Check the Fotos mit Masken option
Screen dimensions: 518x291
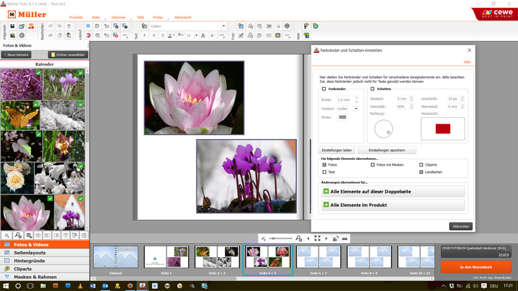click(373, 165)
